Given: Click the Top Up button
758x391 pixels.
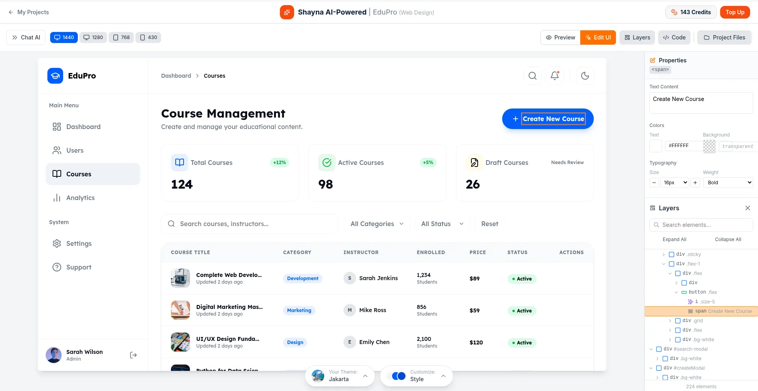Looking at the screenshot, I should (735, 12).
